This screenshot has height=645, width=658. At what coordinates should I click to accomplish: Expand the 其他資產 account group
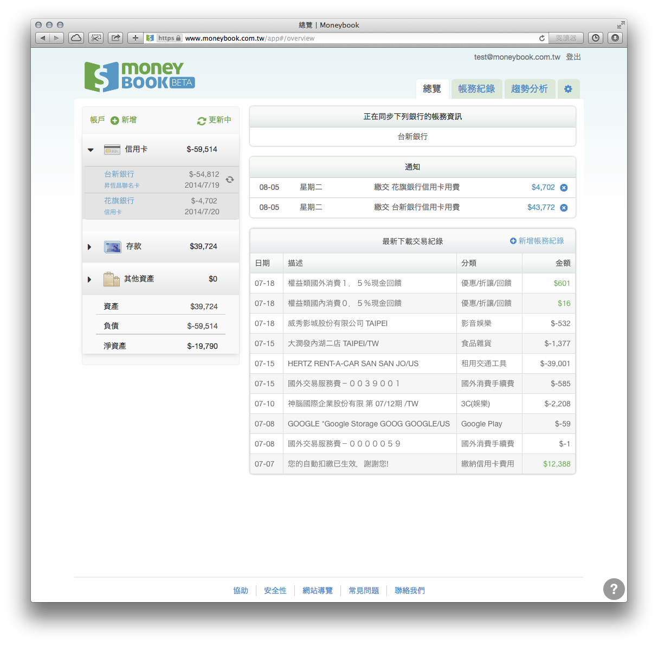coord(89,278)
